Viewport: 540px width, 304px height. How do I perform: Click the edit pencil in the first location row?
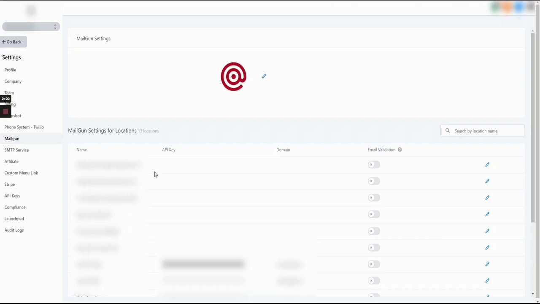pos(487,165)
